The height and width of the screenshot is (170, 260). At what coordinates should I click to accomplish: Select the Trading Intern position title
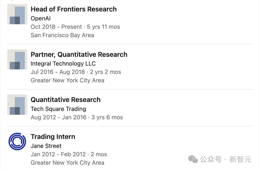53,137
